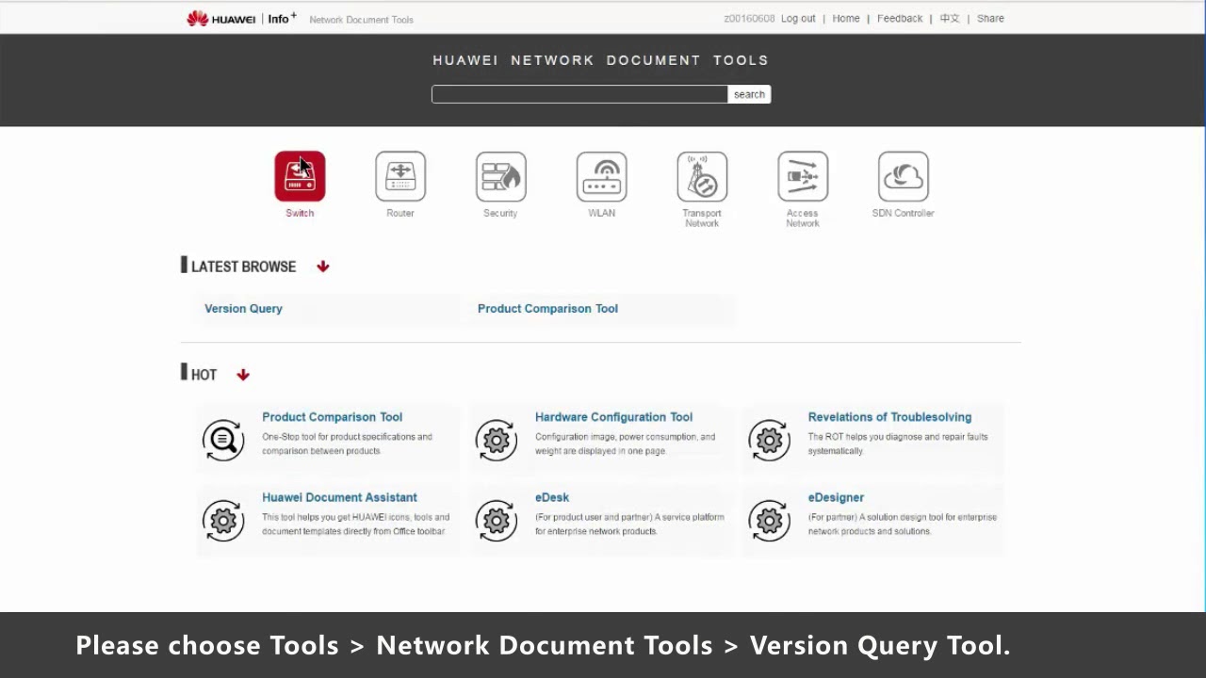Collapse the Hot section red arrow
Viewport: 1206px width, 678px height.
point(243,375)
